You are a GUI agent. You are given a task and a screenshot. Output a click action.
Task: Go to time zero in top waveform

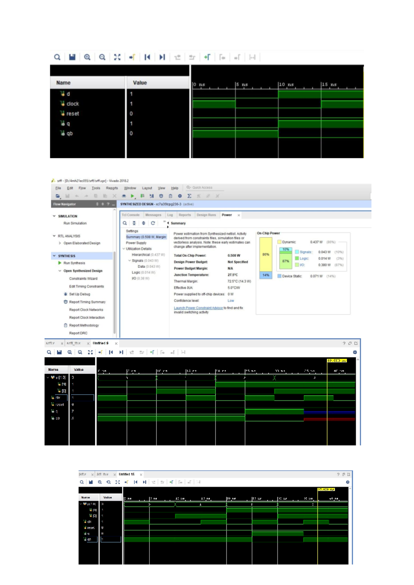(147, 57)
